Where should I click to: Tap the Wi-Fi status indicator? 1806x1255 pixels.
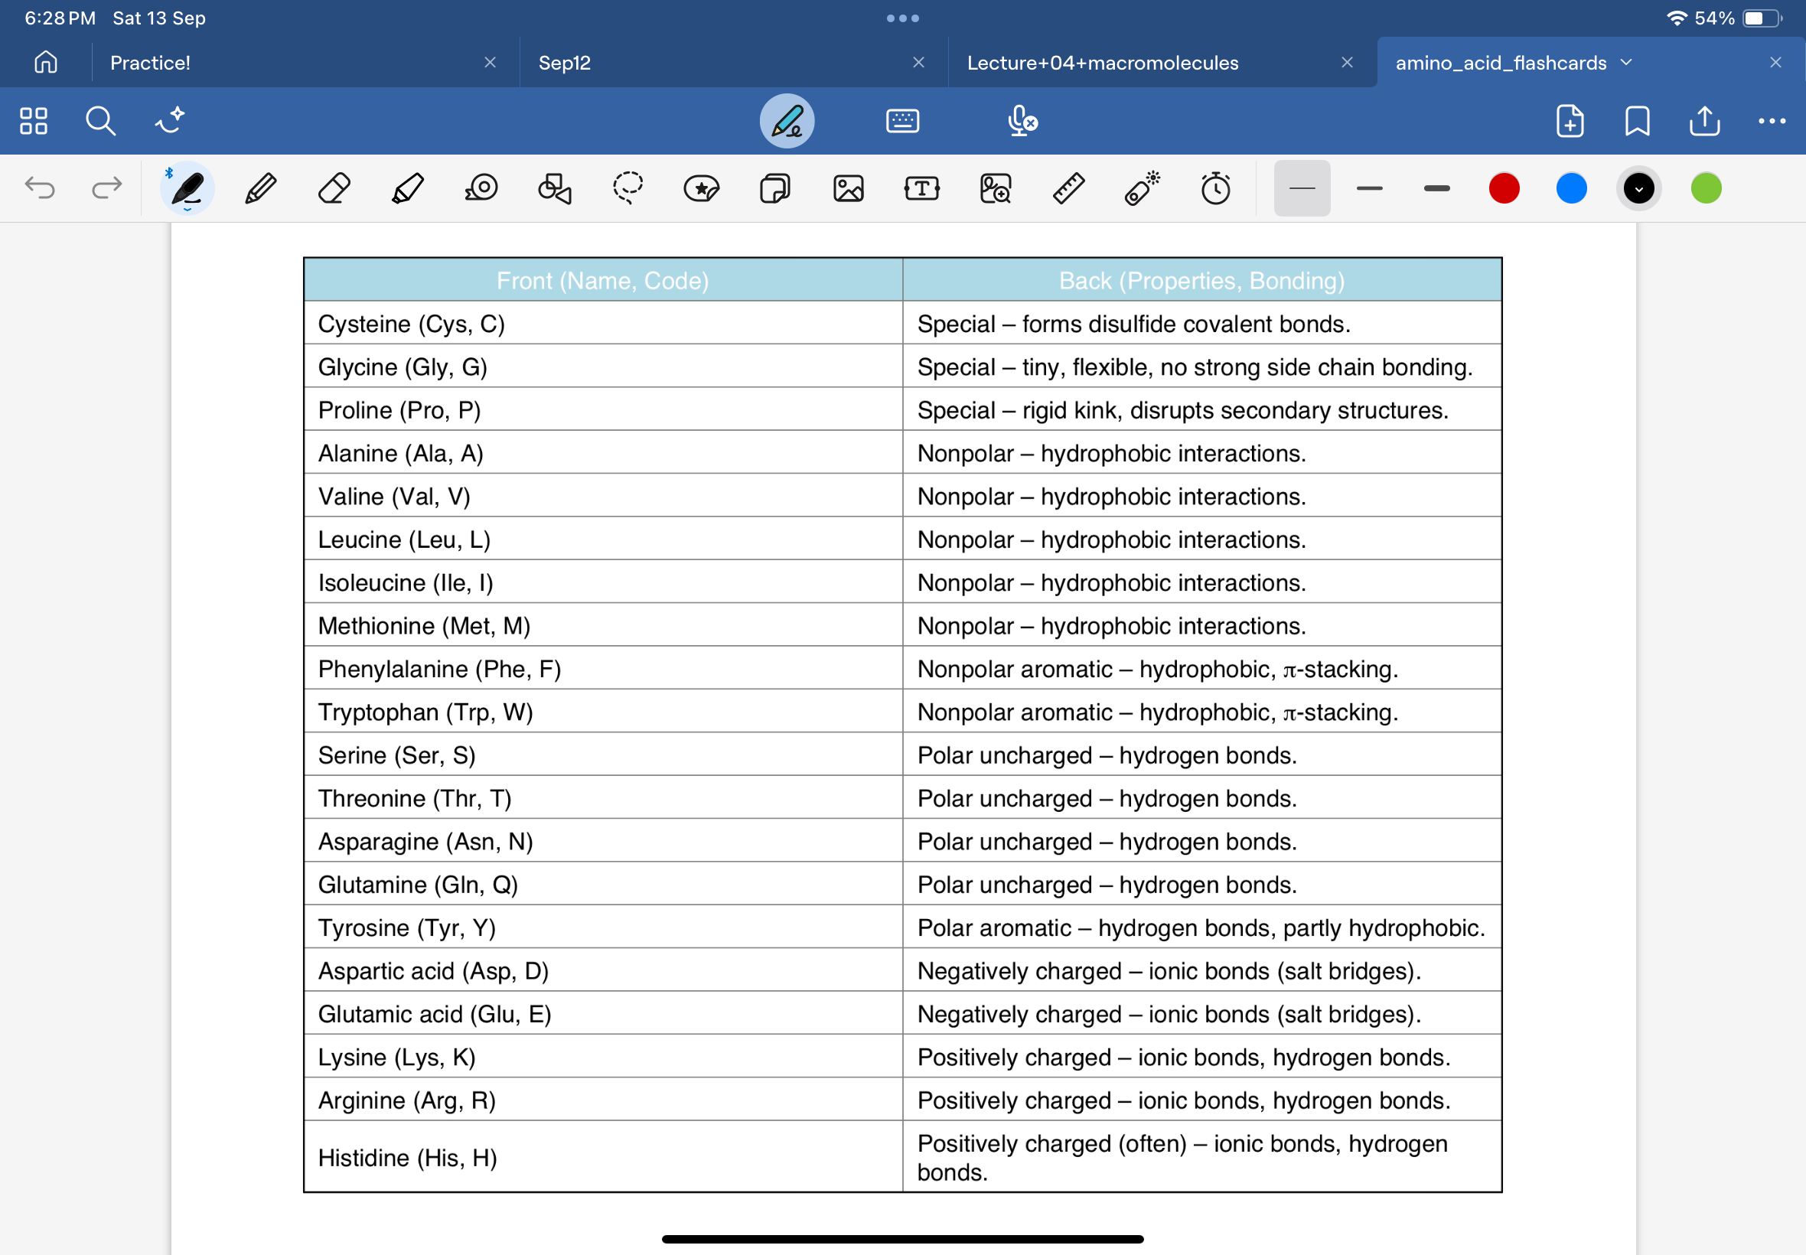(x=1676, y=18)
